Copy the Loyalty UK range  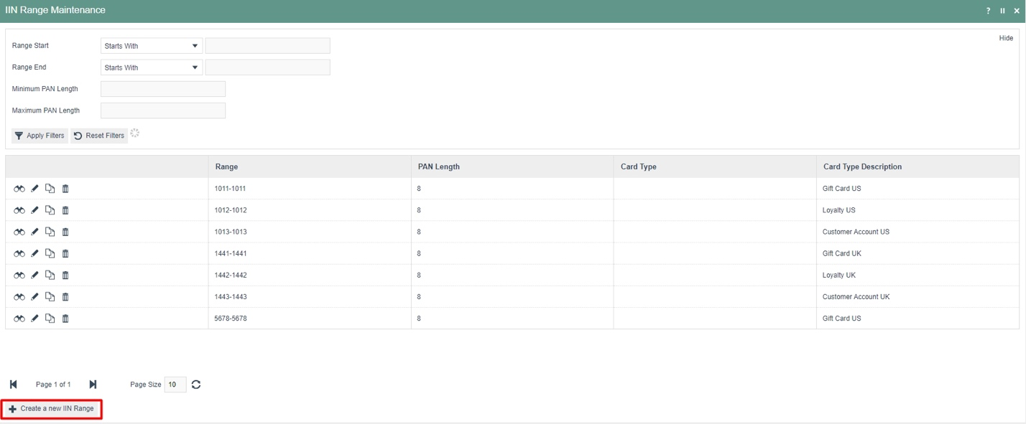pyautogui.click(x=50, y=275)
